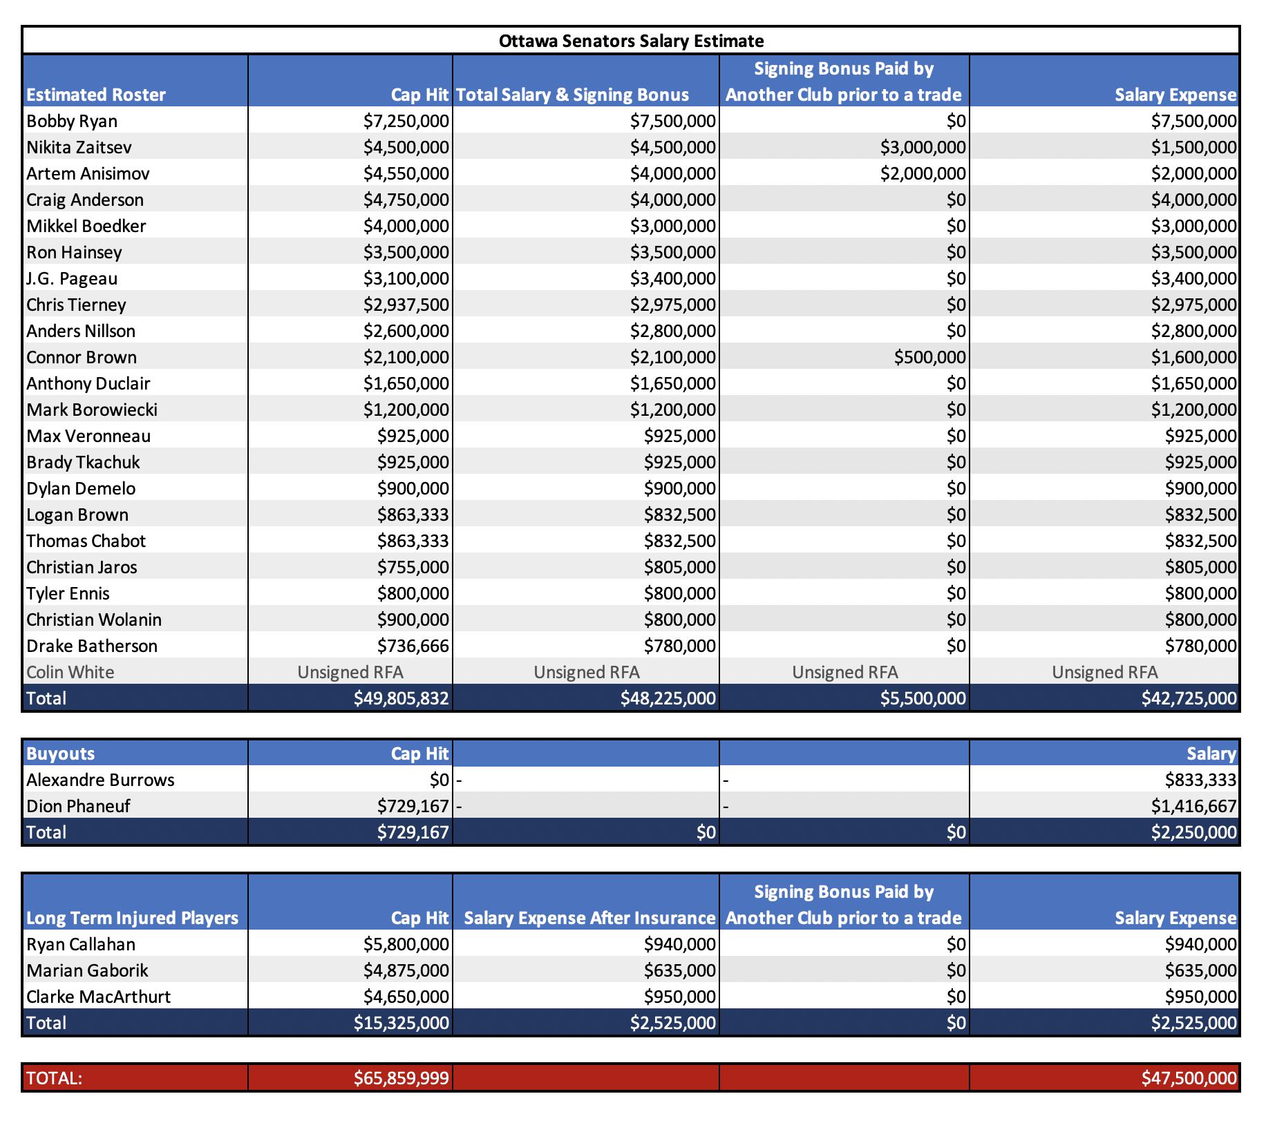The height and width of the screenshot is (1123, 1266).
Task: Click Artem Anisimov's cap hit $4,550,000
Action: tap(350, 173)
